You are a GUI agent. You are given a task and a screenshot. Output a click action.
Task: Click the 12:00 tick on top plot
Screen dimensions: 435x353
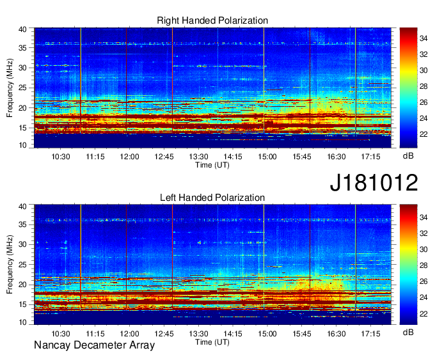point(130,157)
